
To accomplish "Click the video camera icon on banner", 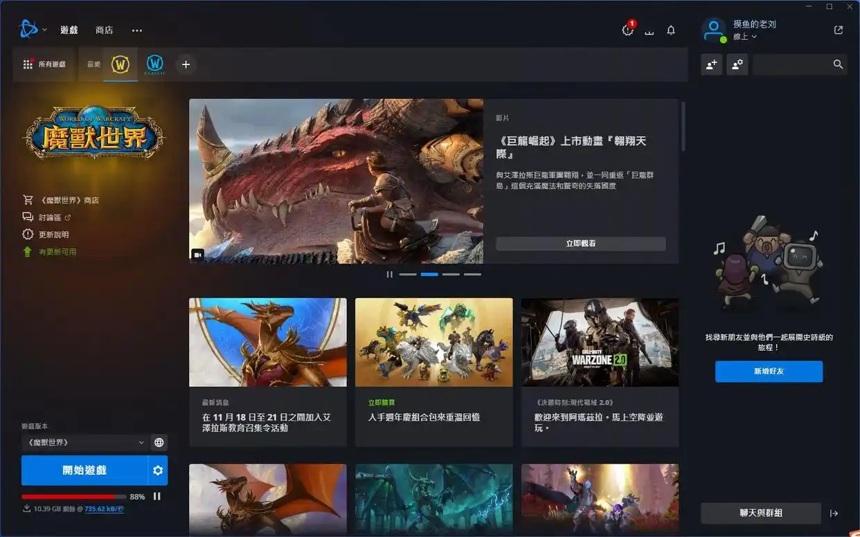I will 198,255.
